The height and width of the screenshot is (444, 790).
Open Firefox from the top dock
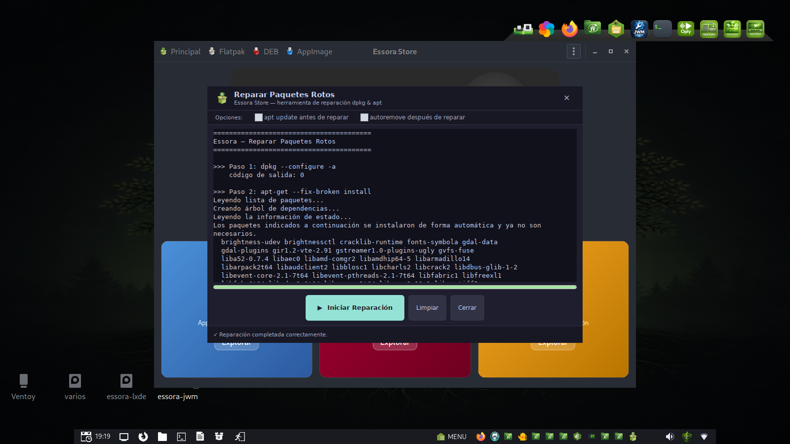pos(570,29)
